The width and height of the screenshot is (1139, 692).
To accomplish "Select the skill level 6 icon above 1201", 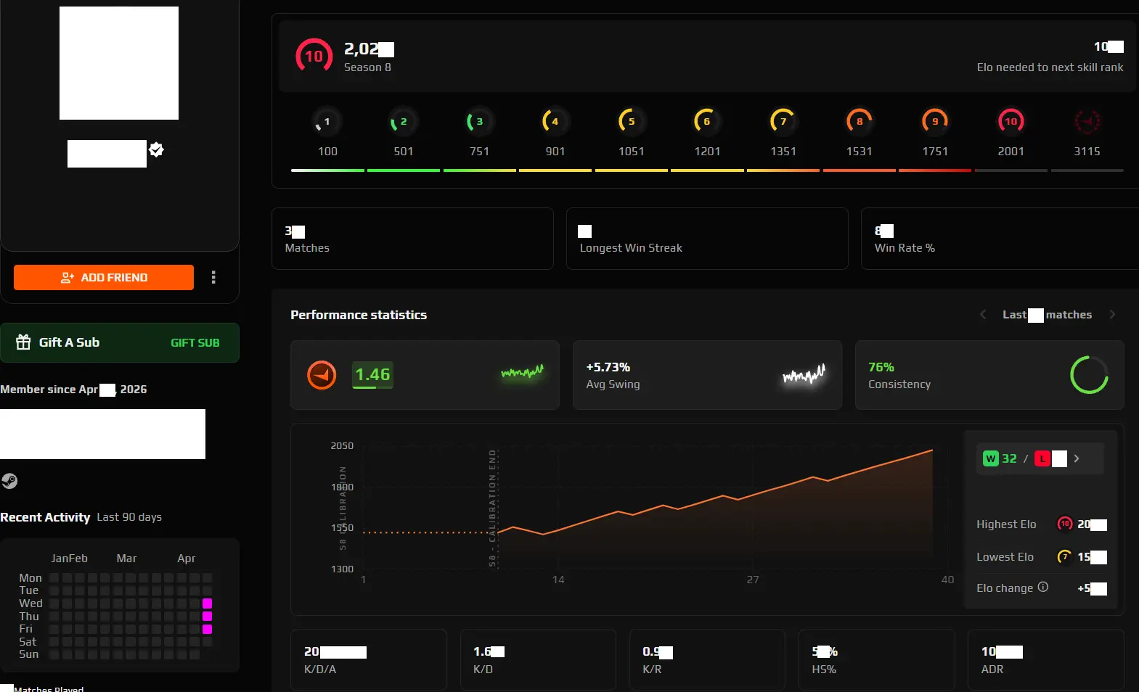I will point(706,121).
